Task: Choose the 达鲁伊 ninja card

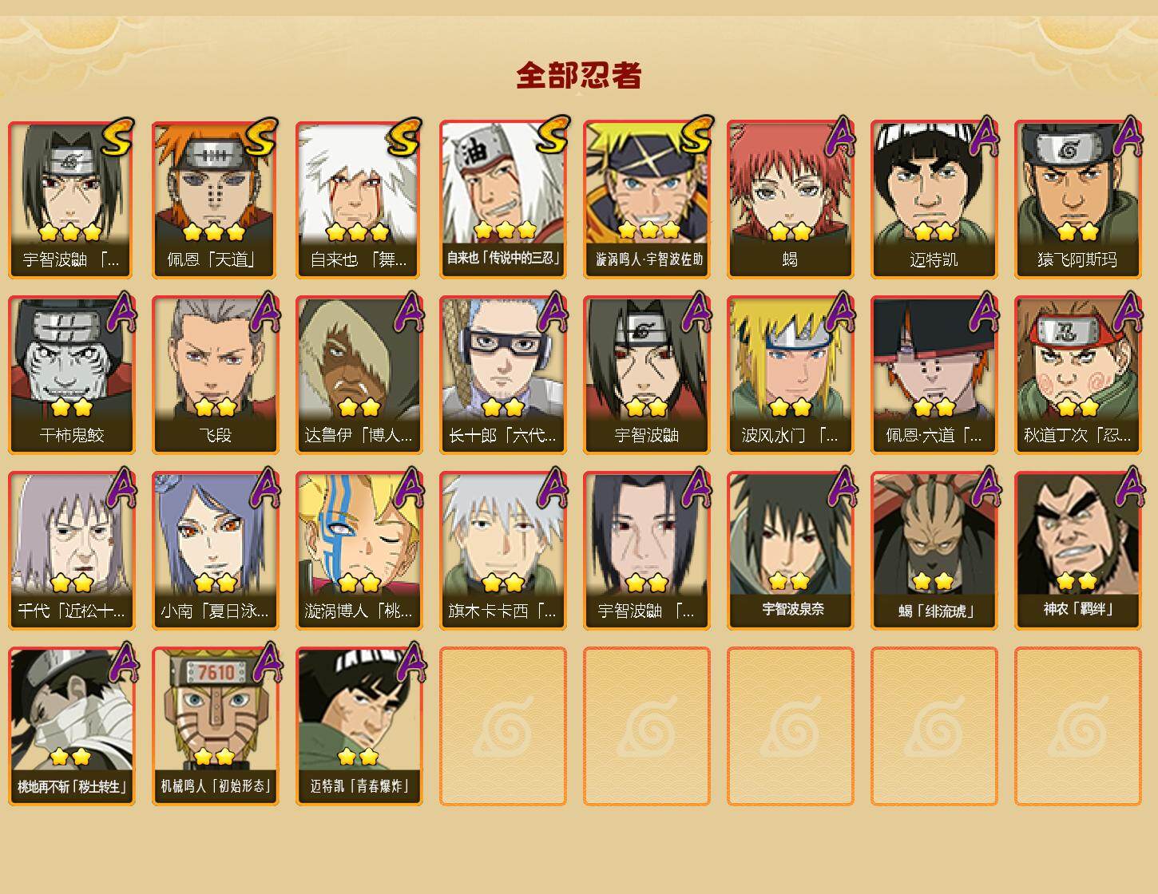Action: pyautogui.click(x=359, y=375)
